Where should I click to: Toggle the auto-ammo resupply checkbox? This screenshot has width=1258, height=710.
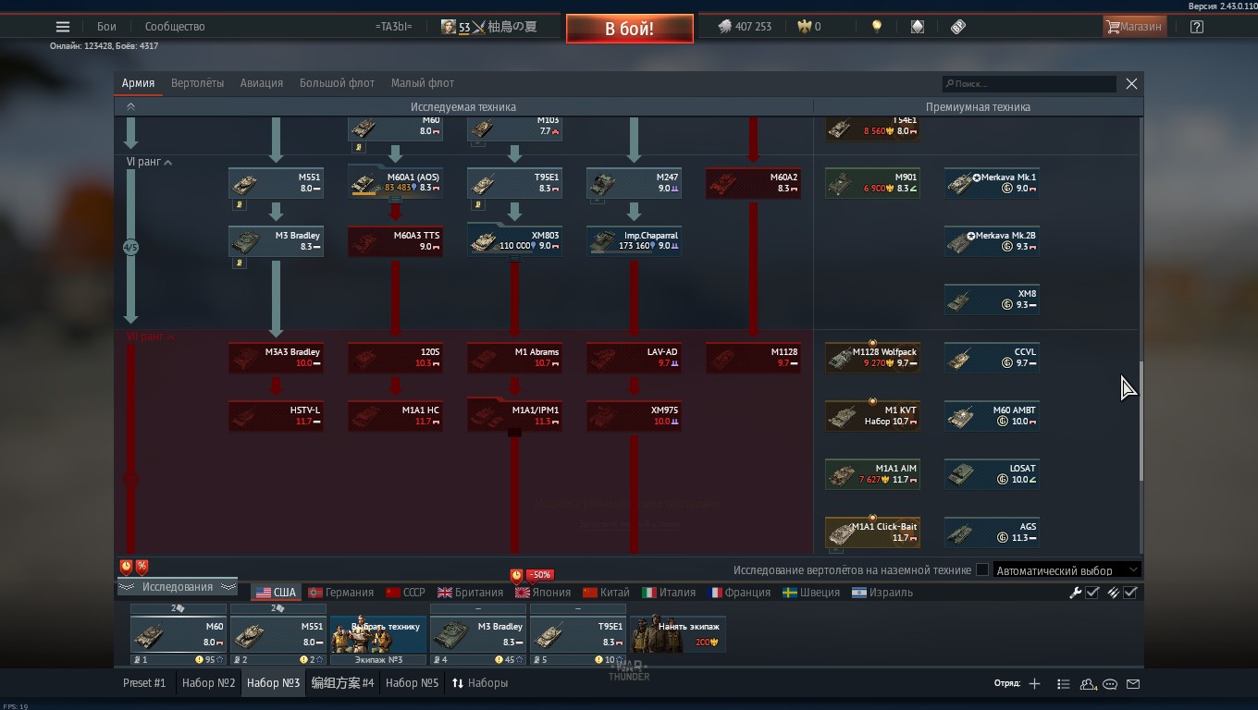1130,593
